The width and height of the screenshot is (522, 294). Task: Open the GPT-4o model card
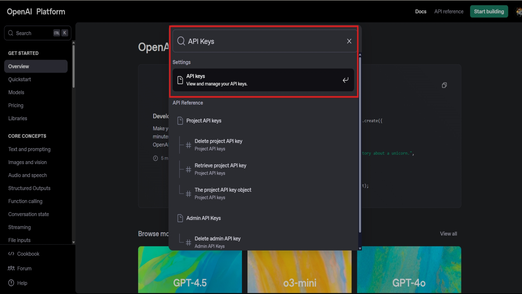click(409, 269)
